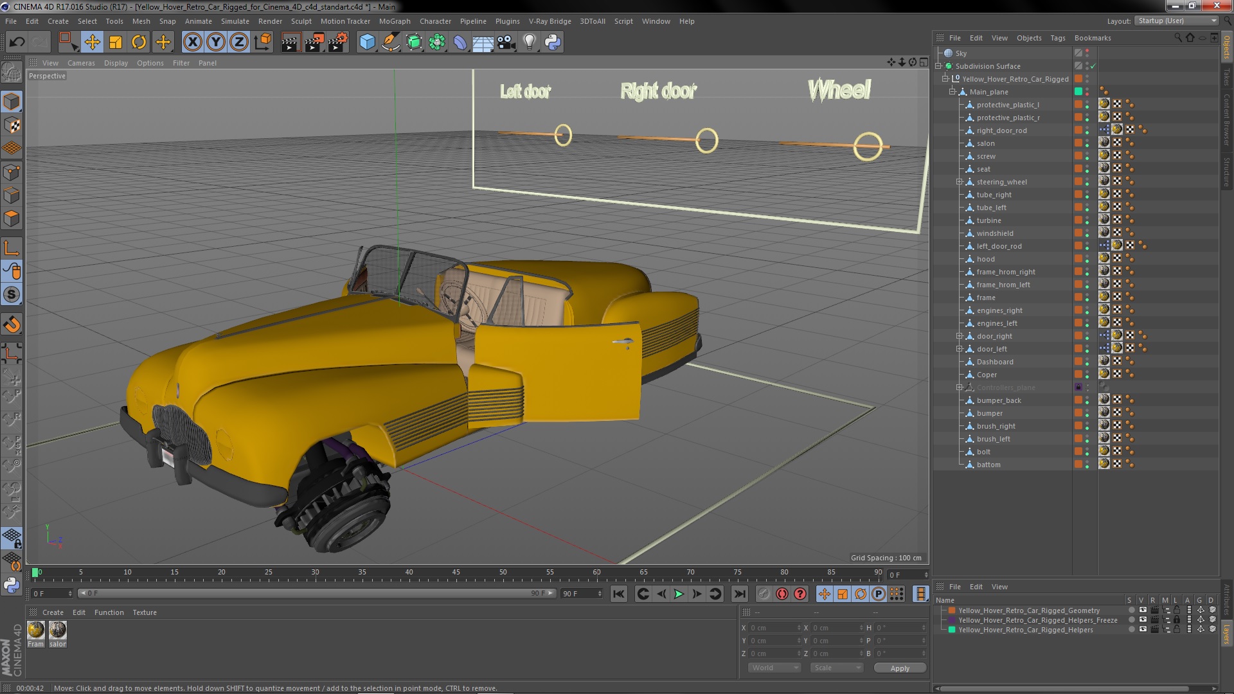This screenshot has height=694, width=1234.
Task: Toggle visibility dots for Sky object
Action: point(1087,53)
